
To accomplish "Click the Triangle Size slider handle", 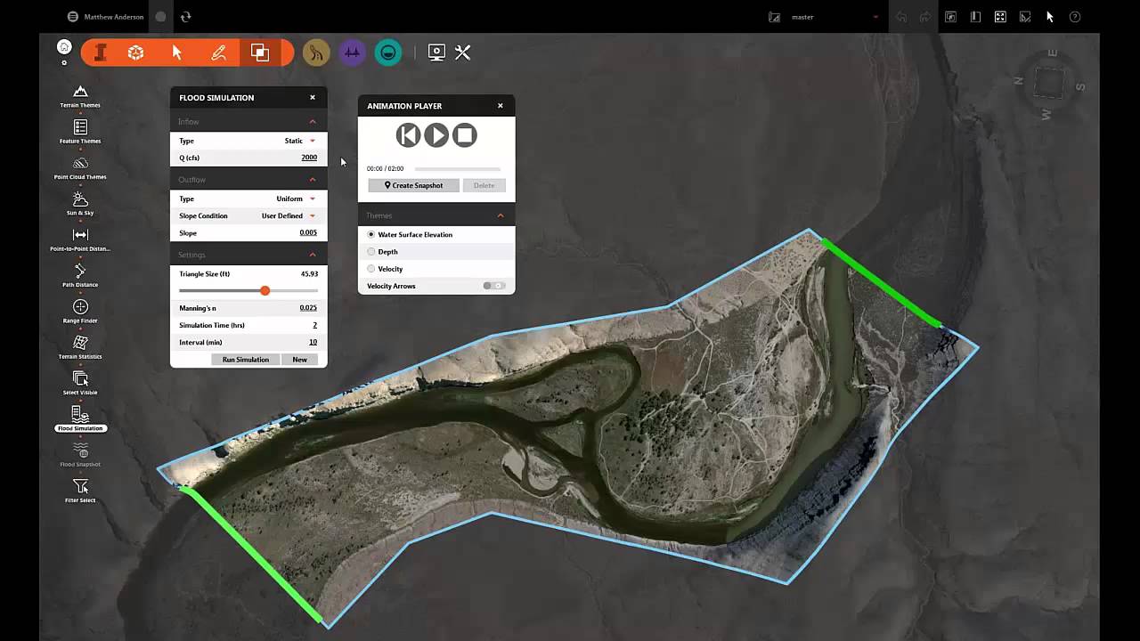I will coord(265,290).
